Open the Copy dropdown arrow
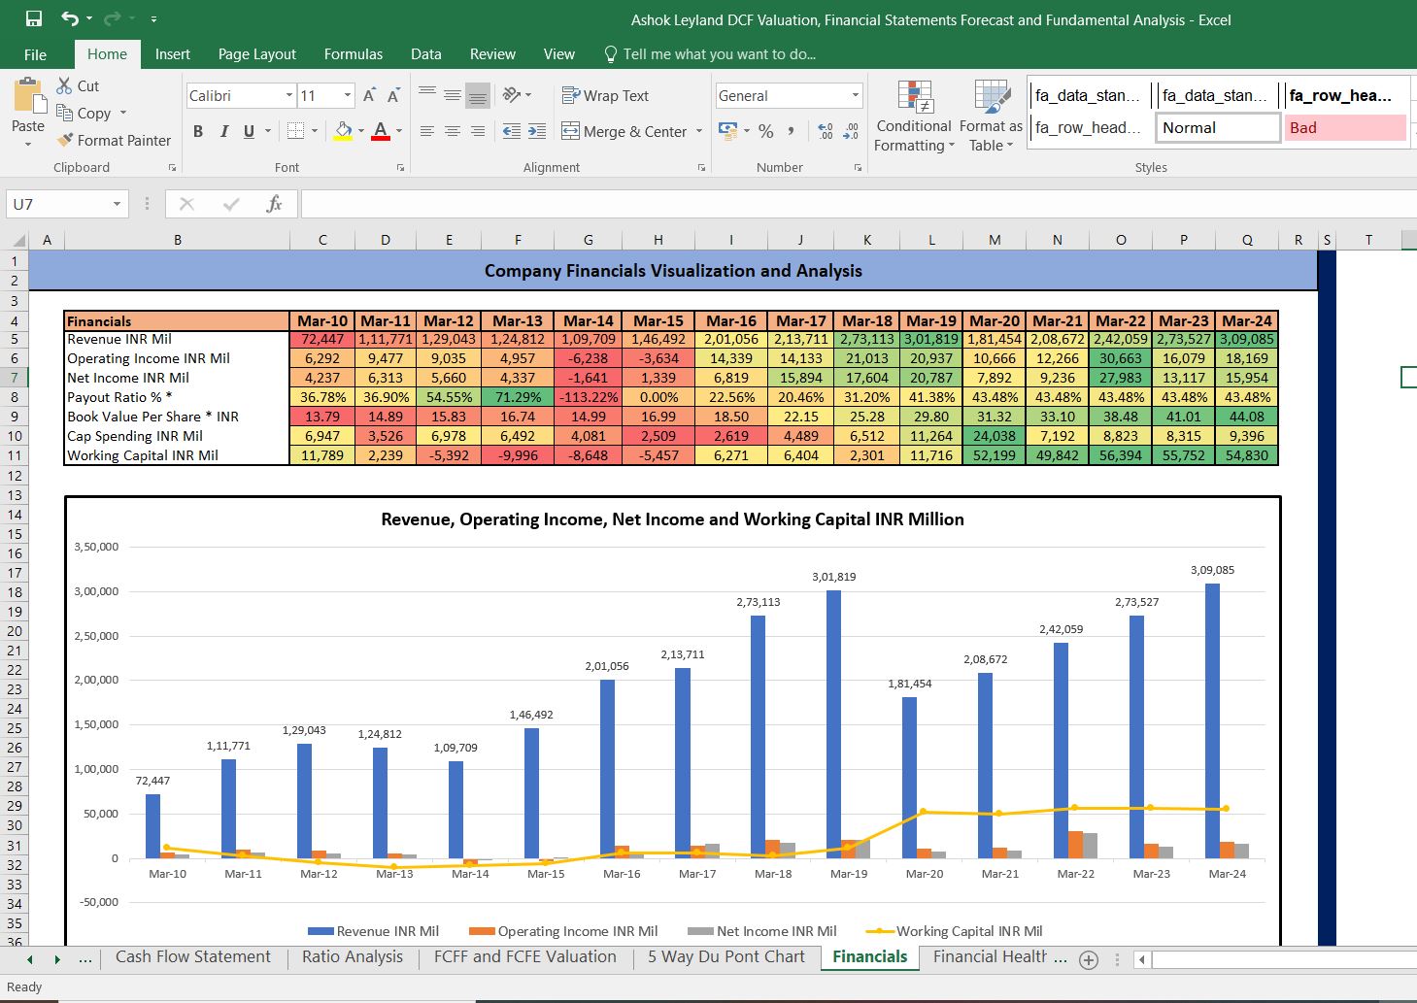 click(122, 114)
